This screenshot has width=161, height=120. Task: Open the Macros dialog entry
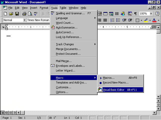[x=120, y=78]
